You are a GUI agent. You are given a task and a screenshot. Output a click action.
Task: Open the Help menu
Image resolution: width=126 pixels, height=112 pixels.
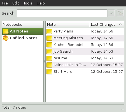41,3
